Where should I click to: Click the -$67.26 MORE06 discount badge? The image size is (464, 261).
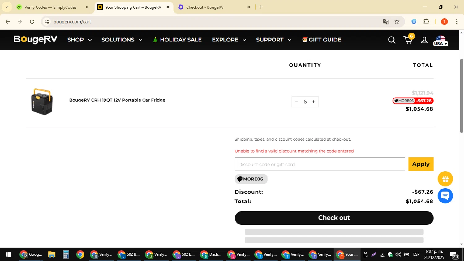[x=413, y=101]
